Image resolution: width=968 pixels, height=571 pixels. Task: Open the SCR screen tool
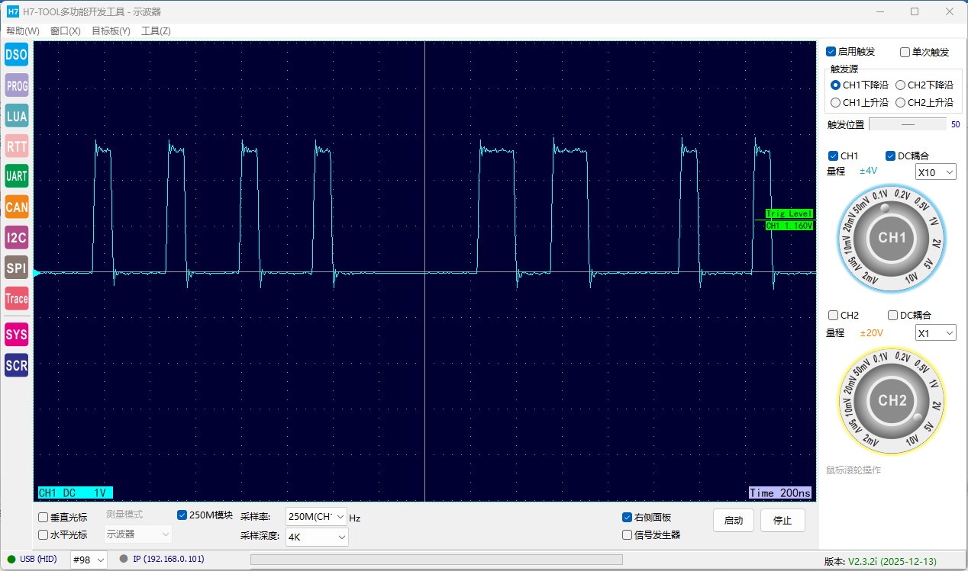coord(17,364)
